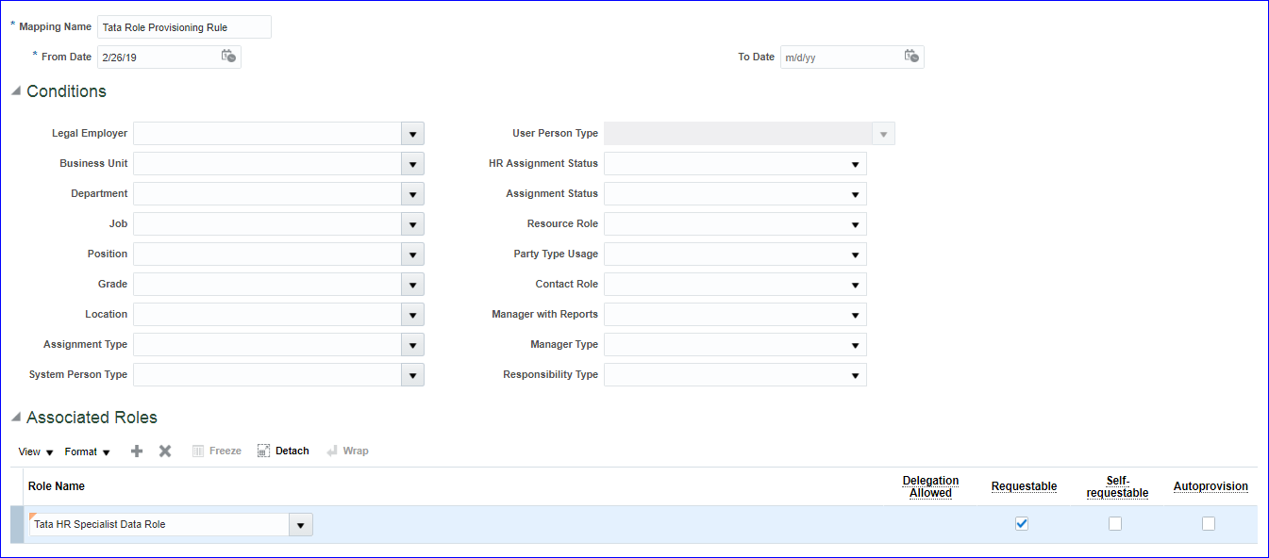
Task: Uncheck the Requestable checkbox
Action: point(1022,524)
